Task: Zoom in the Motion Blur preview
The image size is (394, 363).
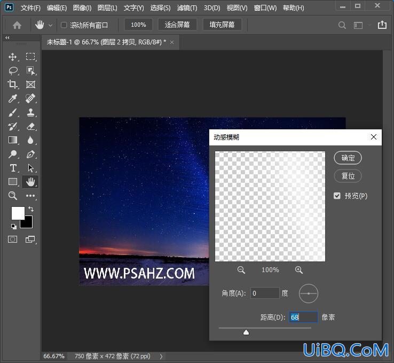Action: (299, 270)
